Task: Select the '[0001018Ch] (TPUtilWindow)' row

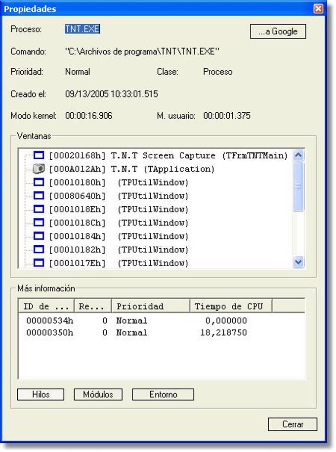Action: pyautogui.click(x=118, y=223)
